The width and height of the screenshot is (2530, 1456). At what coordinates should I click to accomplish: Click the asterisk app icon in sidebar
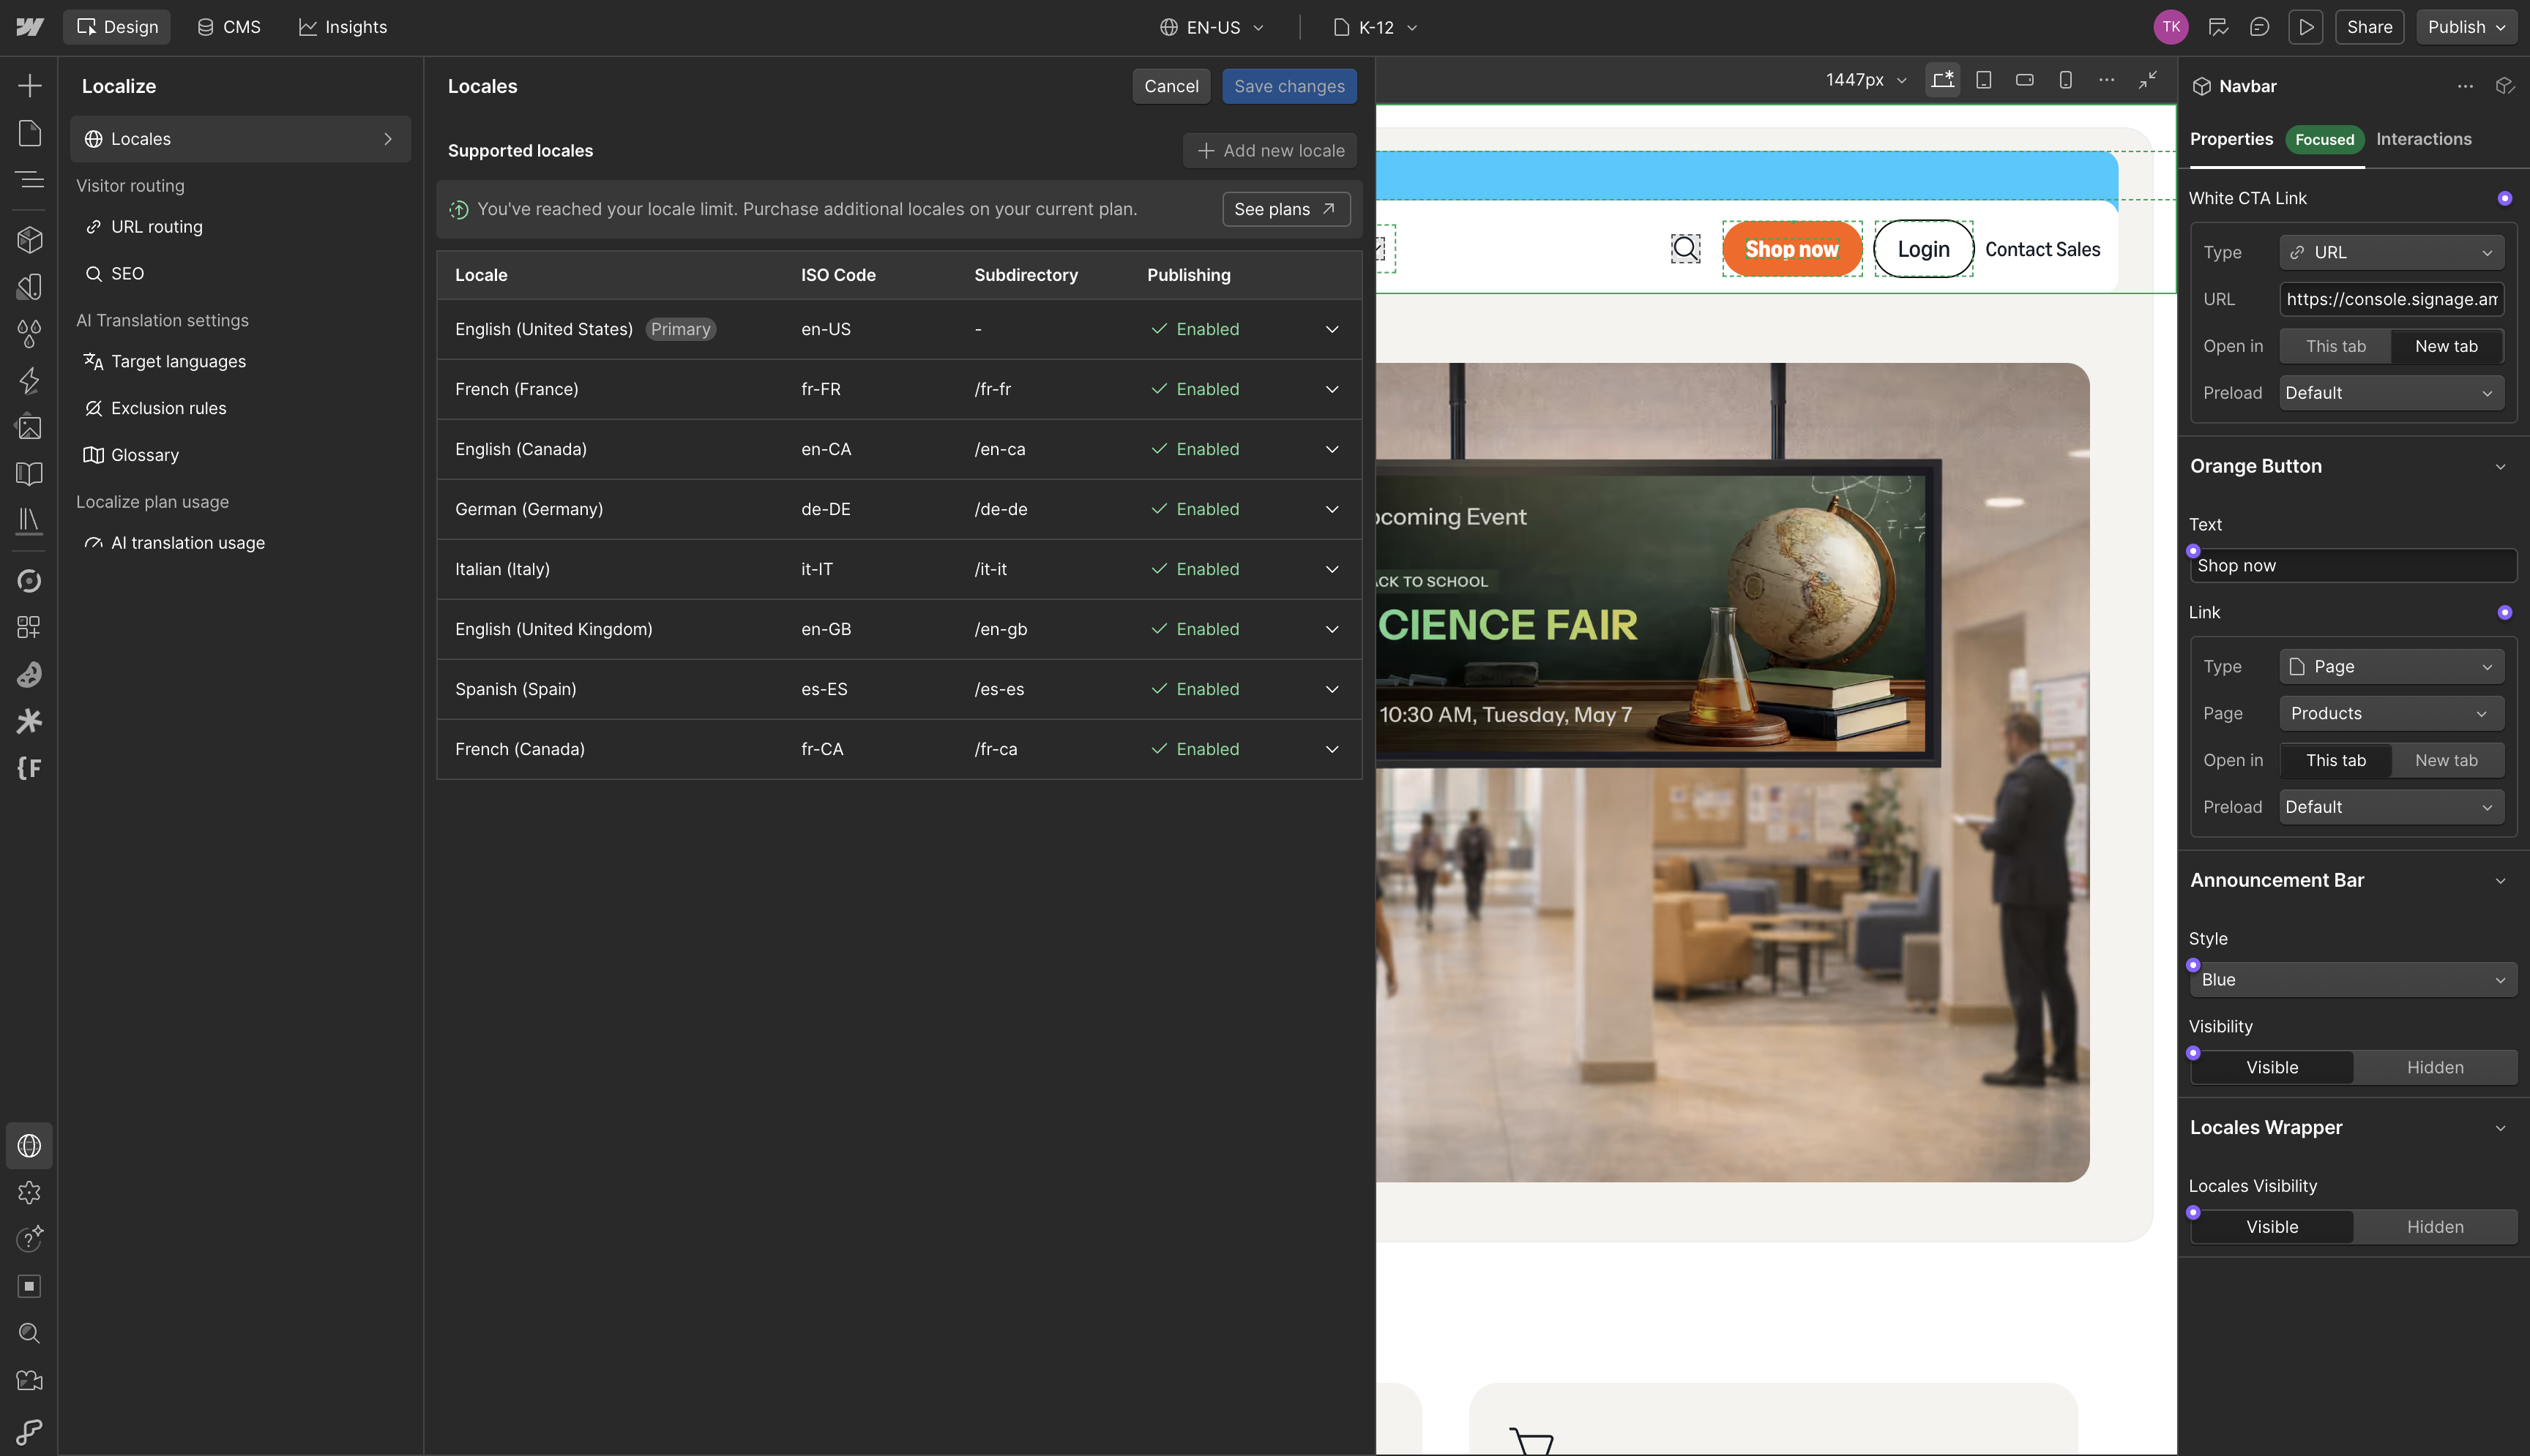[x=29, y=721]
